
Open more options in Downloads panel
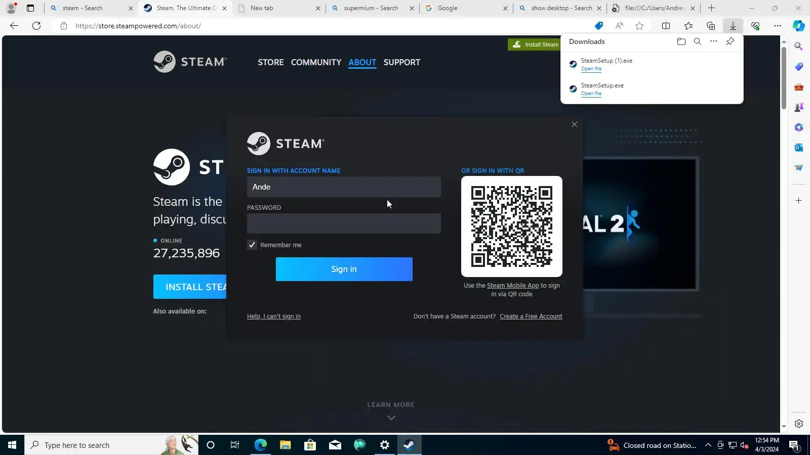coord(714,41)
